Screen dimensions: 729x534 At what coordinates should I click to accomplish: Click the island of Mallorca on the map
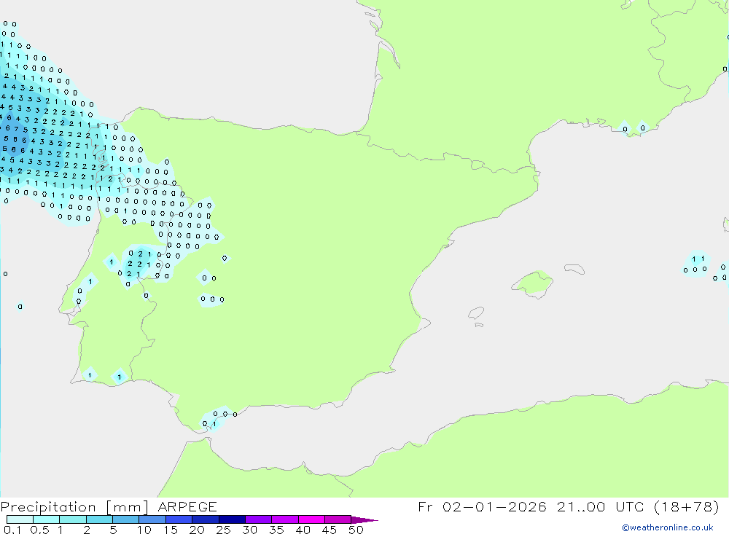533,283
